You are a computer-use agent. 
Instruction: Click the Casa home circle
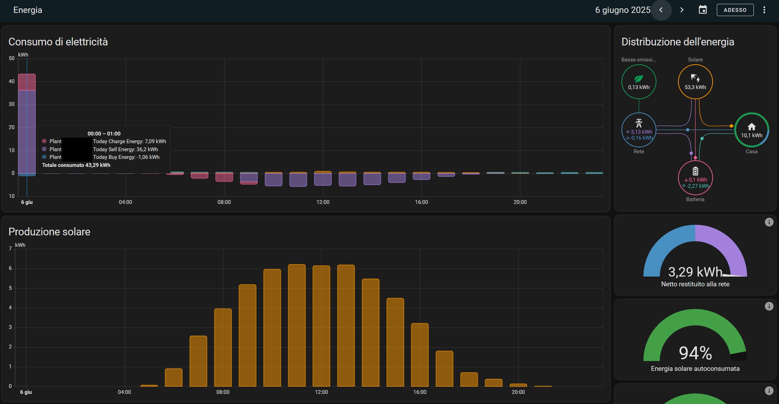pyautogui.click(x=751, y=130)
